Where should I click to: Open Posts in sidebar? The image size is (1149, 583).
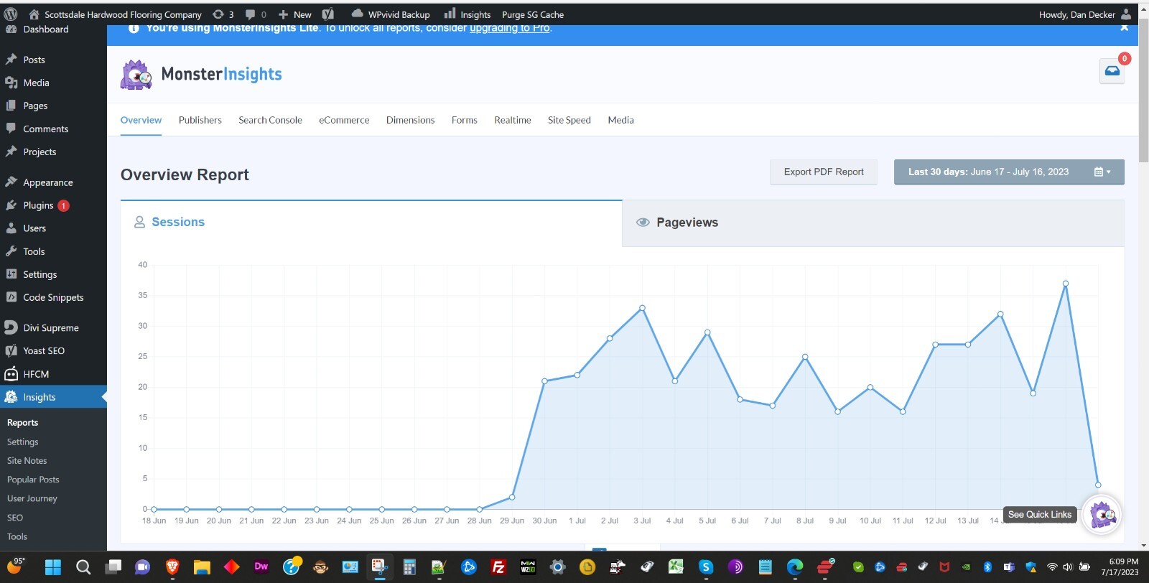click(x=53, y=60)
